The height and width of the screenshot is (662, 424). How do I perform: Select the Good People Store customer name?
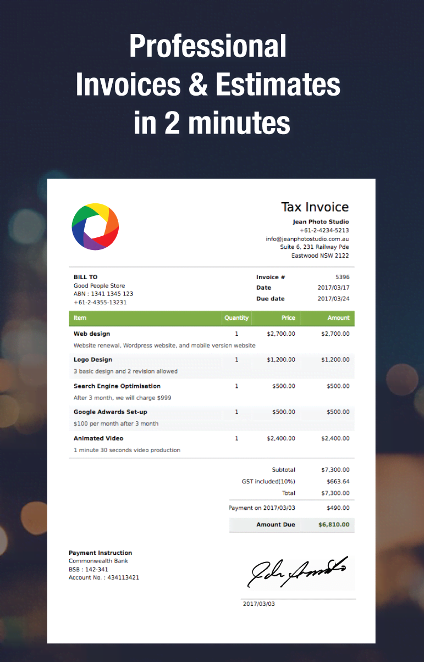coord(99,286)
